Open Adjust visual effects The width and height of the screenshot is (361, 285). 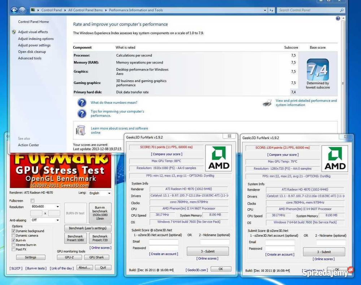click(x=33, y=32)
